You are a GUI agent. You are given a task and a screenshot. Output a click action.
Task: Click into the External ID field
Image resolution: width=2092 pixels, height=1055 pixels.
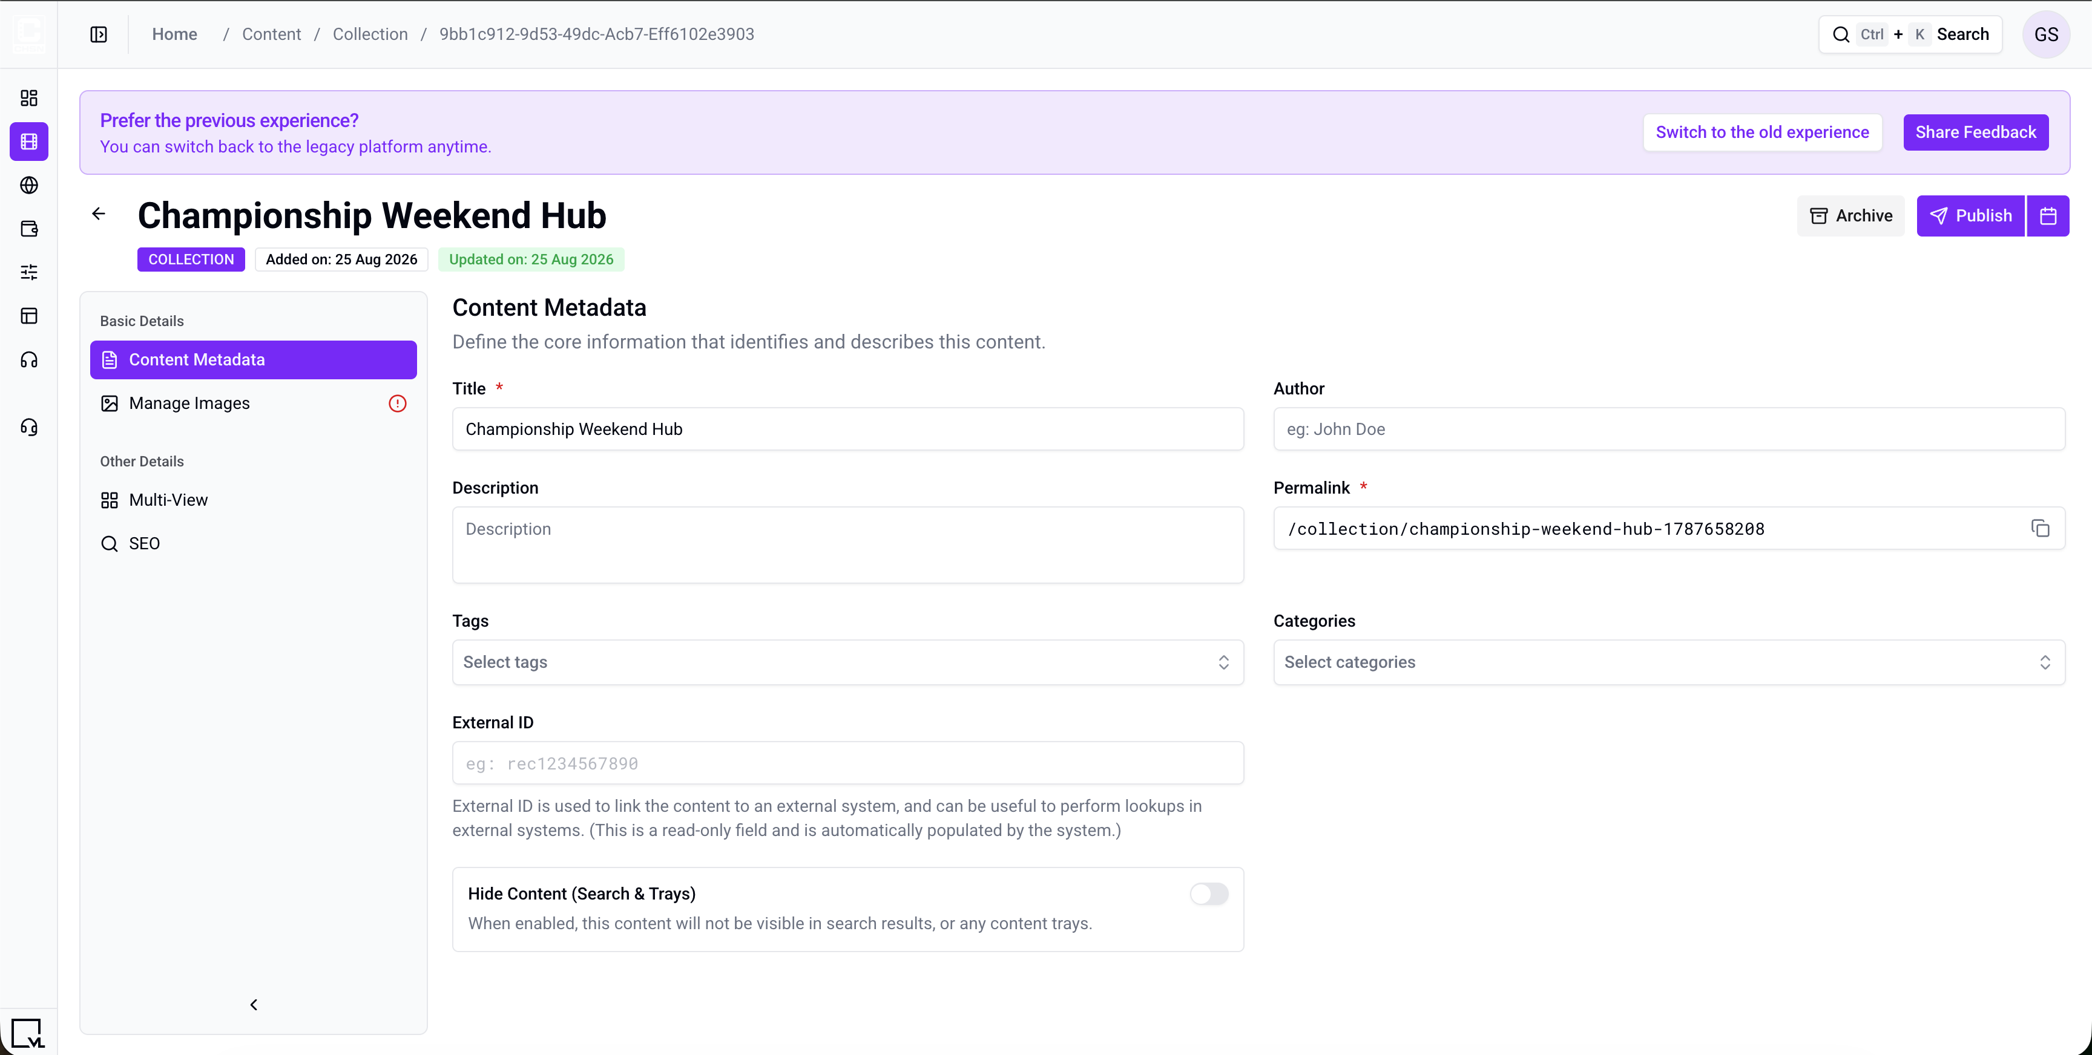[x=848, y=763]
